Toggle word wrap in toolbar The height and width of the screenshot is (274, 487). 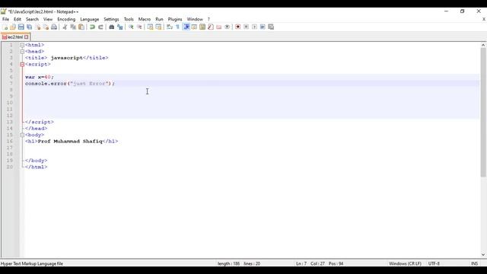click(169, 27)
